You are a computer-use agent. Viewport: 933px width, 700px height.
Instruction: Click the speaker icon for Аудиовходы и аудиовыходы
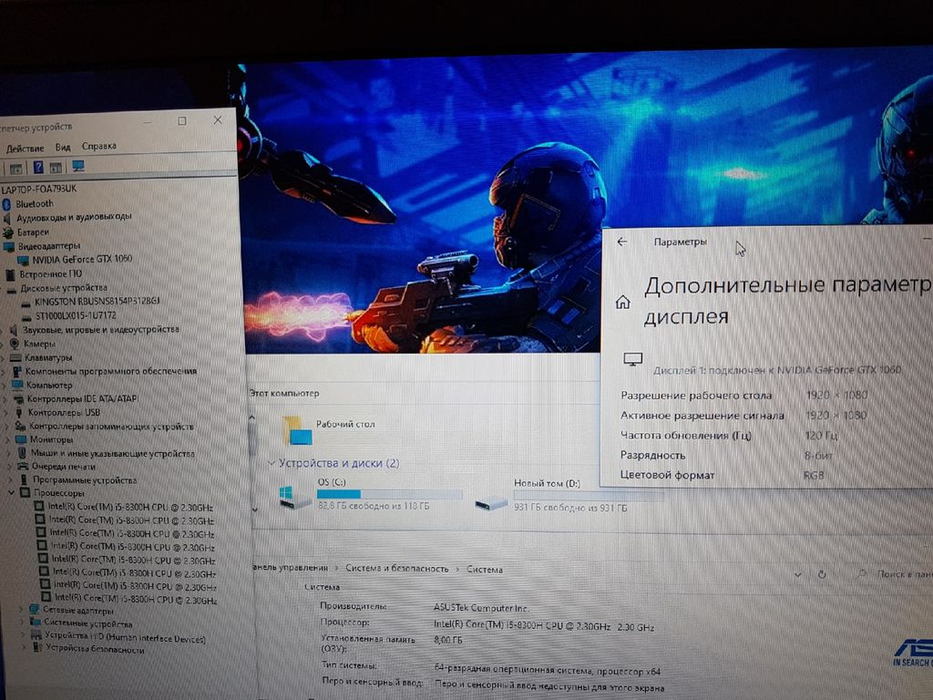pos(7,219)
